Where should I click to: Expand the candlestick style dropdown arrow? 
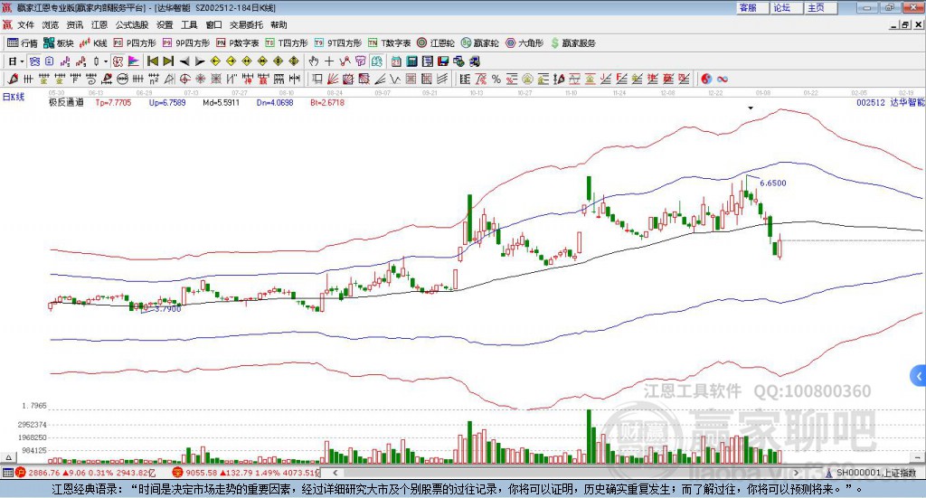106,61
